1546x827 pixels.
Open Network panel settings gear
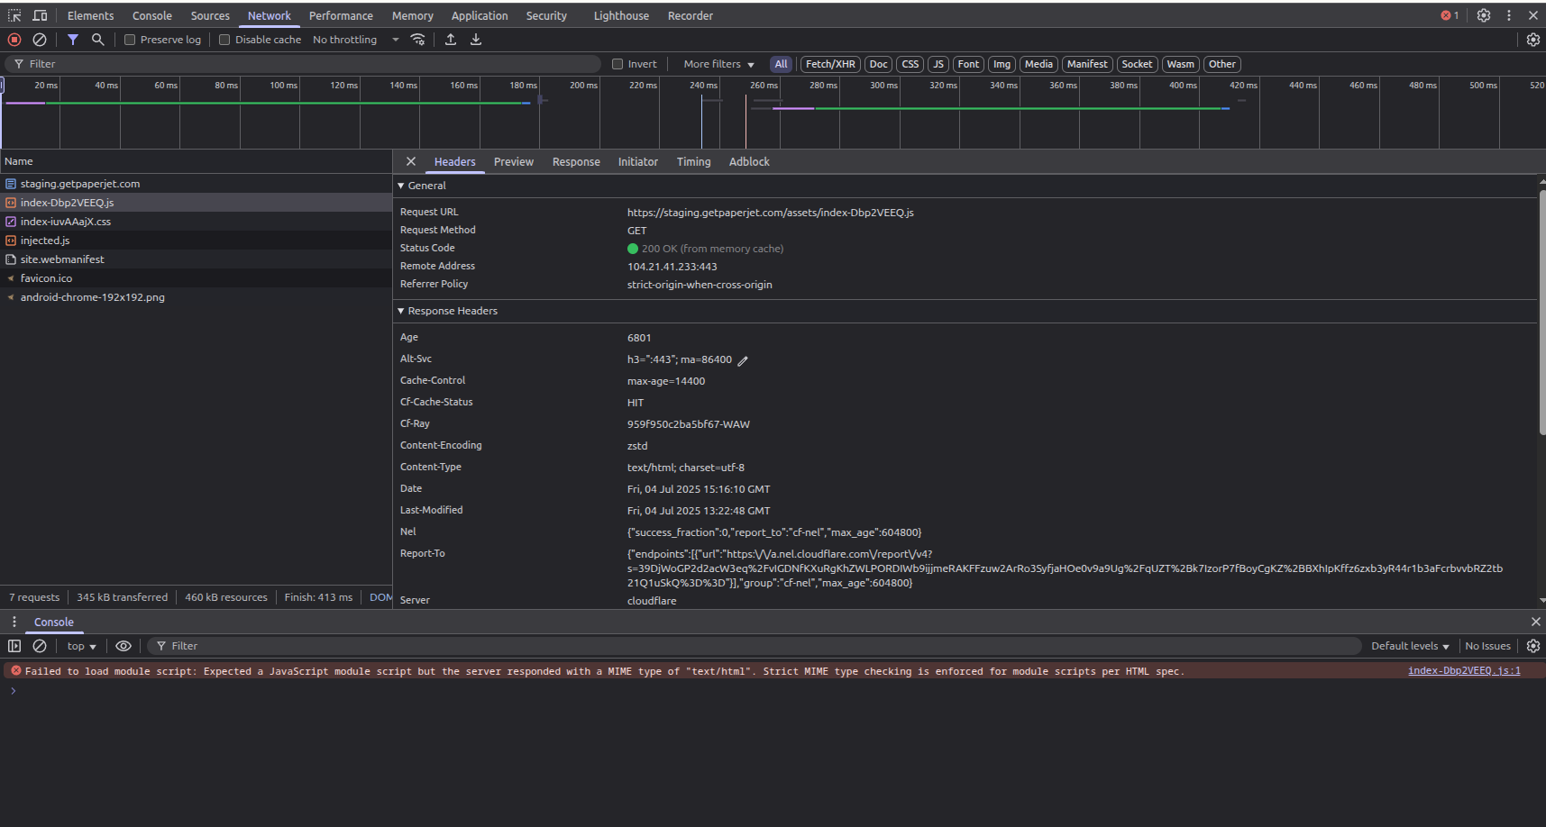1532,40
